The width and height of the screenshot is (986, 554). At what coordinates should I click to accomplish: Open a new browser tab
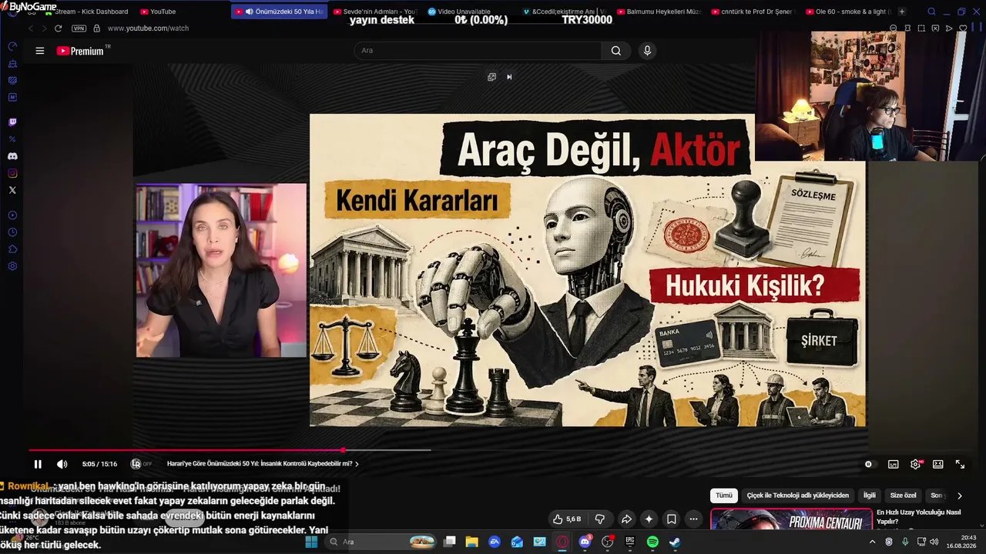click(x=902, y=12)
